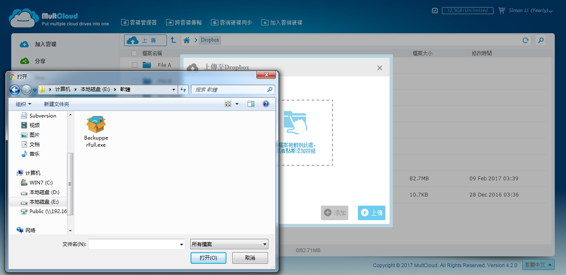
Task: Check the File A row checkbox
Action: pos(134,65)
